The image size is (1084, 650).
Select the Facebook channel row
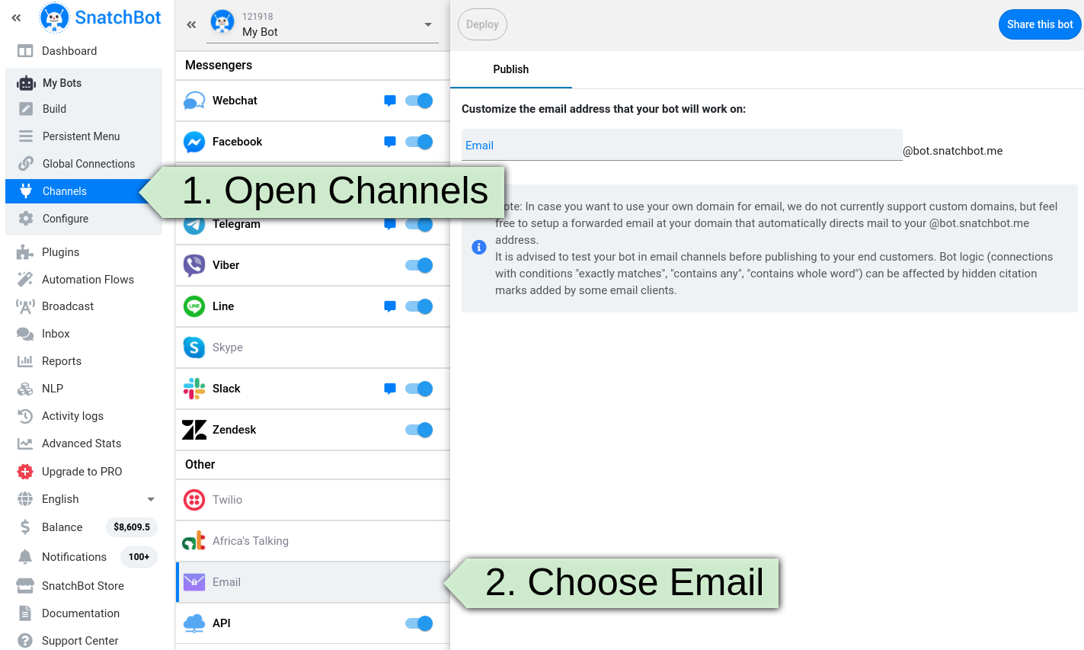(312, 142)
